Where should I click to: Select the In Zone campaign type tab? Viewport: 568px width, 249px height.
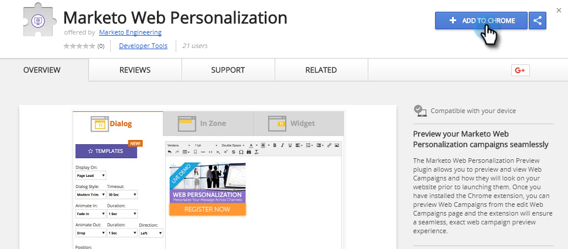point(208,124)
